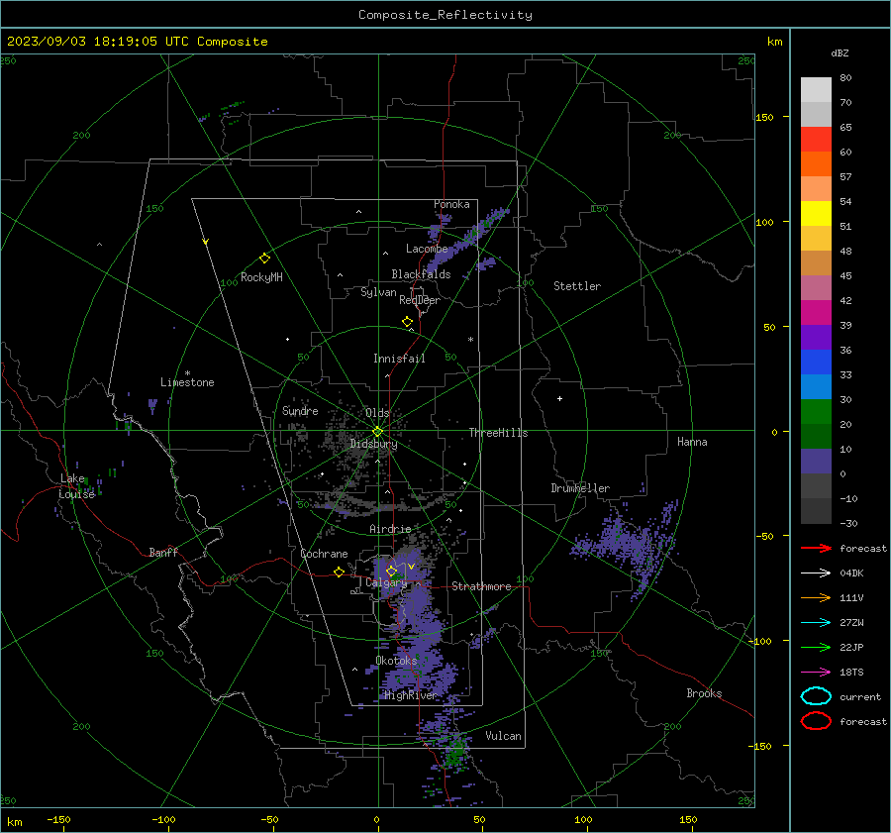The image size is (891, 833).
Task: Click the Composite_Reflectivity title
Action: click(445, 15)
